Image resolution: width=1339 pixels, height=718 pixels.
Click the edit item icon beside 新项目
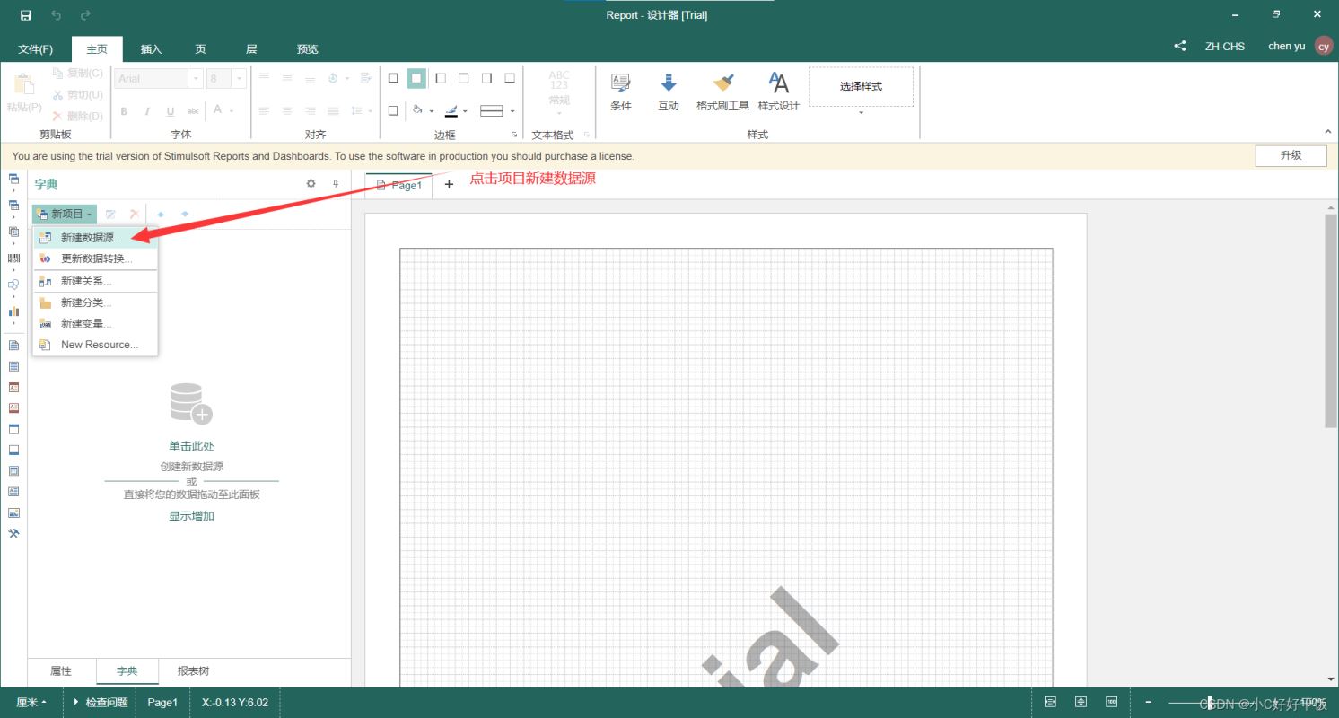tap(110, 215)
